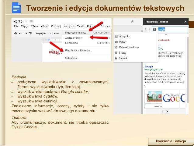194x146 pixels.
Task: Open the Google result title link
Action: coord(149,66)
